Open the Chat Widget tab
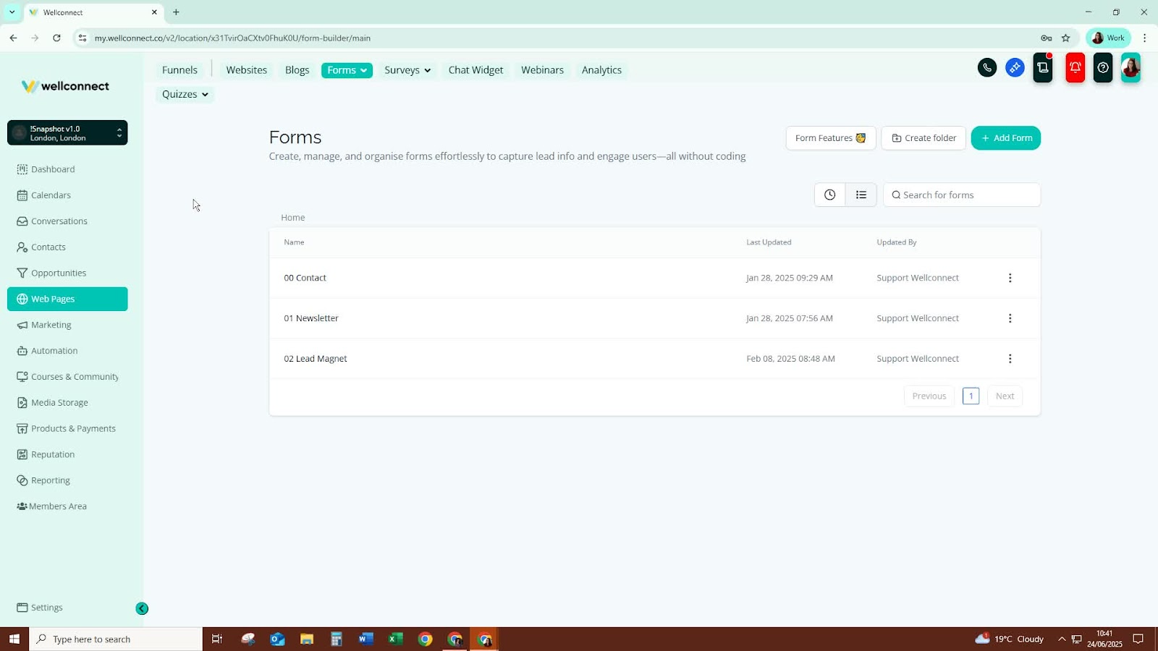Image resolution: width=1158 pixels, height=651 pixels. click(476, 70)
